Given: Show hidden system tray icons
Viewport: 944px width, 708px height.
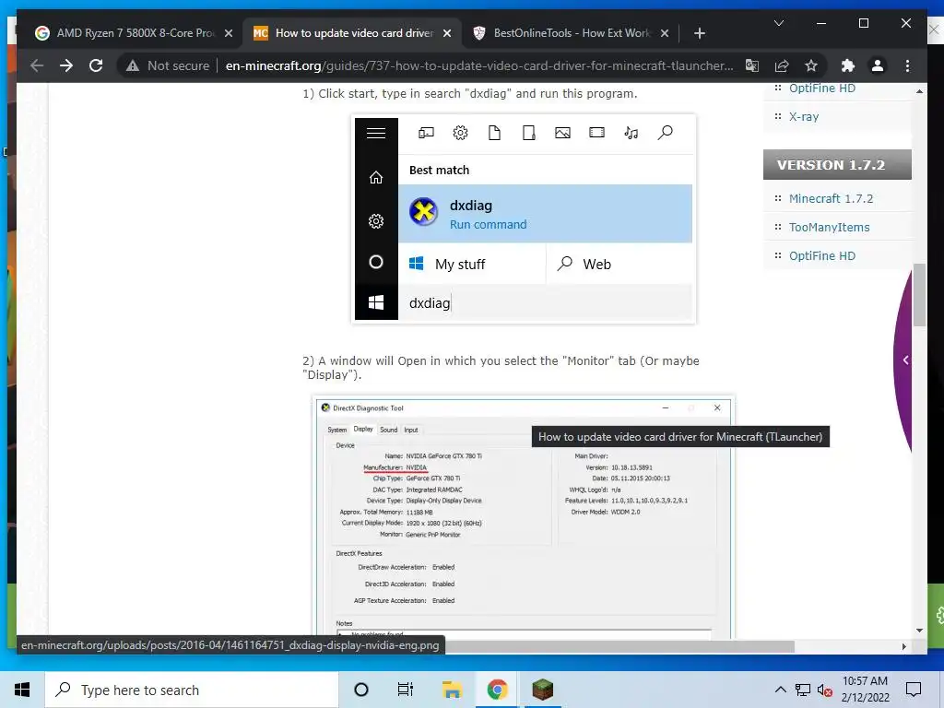Looking at the screenshot, I should 780,690.
